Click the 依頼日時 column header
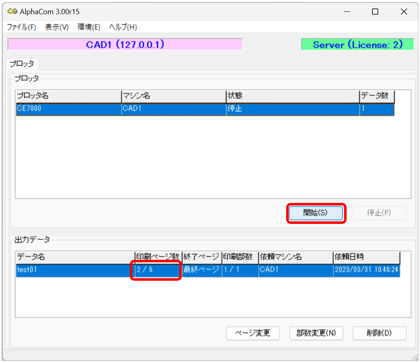The width and height of the screenshot is (420, 363). pos(366,257)
